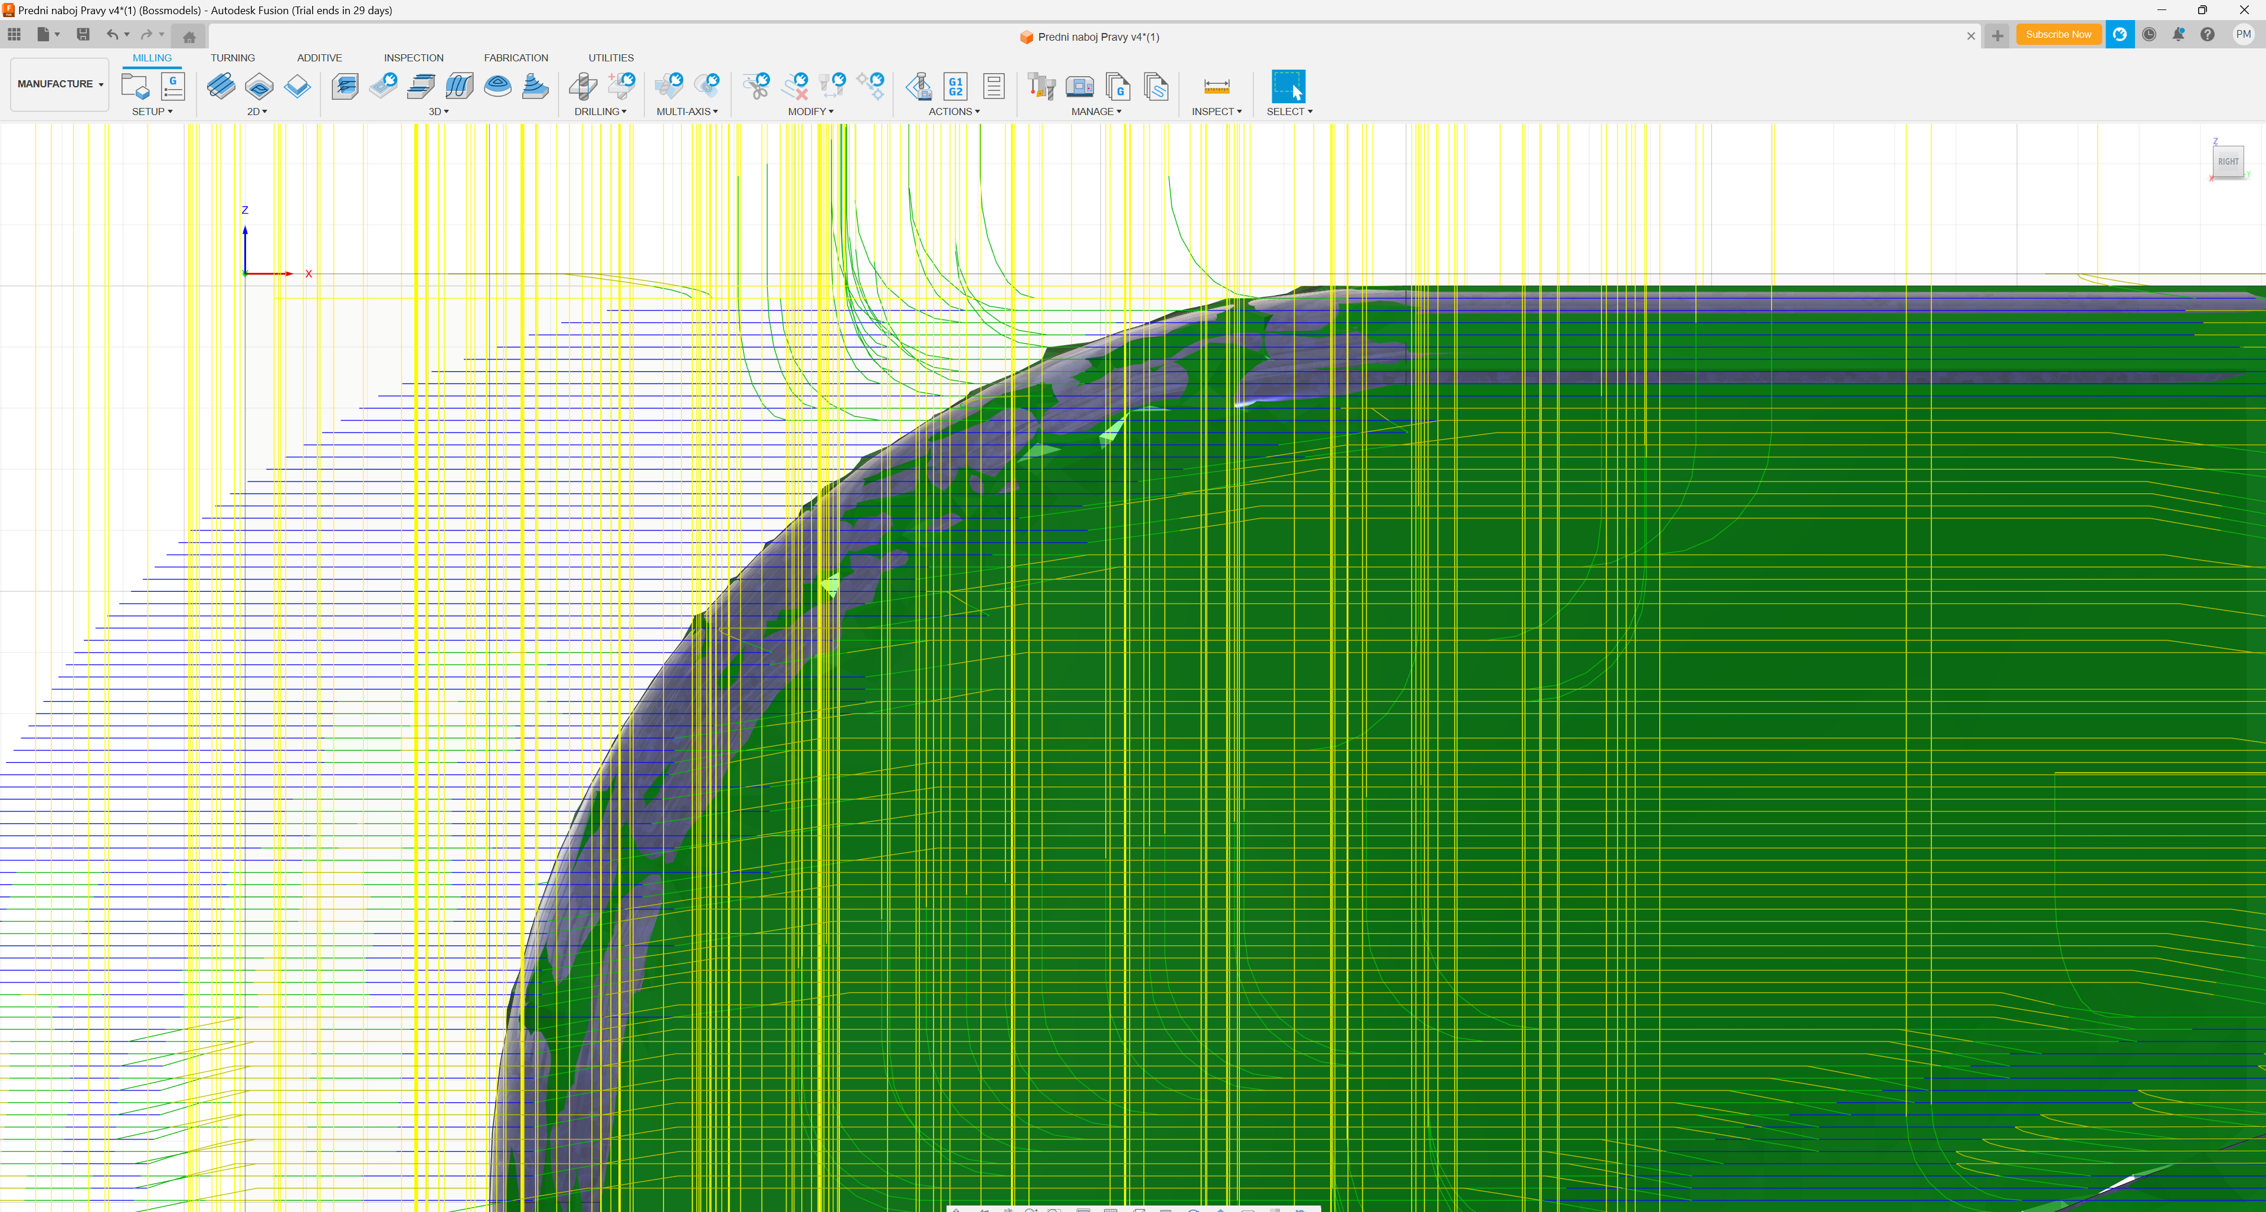The width and height of the screenshot is (2266, 1212).
Task: Click the Measure ruler icon
Action: point(1216,86)
